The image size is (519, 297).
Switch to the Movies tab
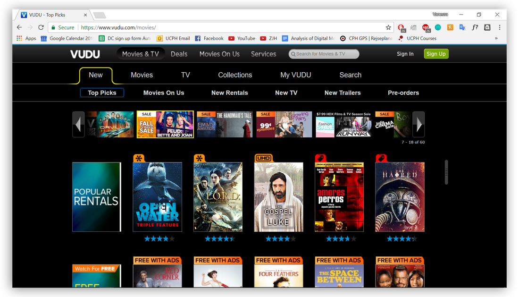(142, 75)
